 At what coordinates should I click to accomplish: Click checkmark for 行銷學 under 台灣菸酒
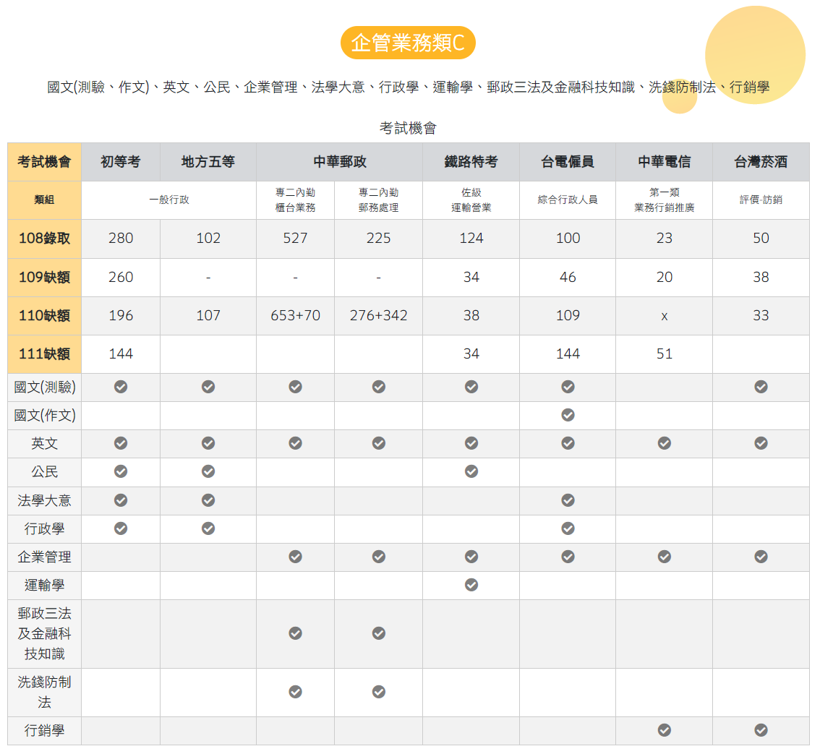coord(761,730)
